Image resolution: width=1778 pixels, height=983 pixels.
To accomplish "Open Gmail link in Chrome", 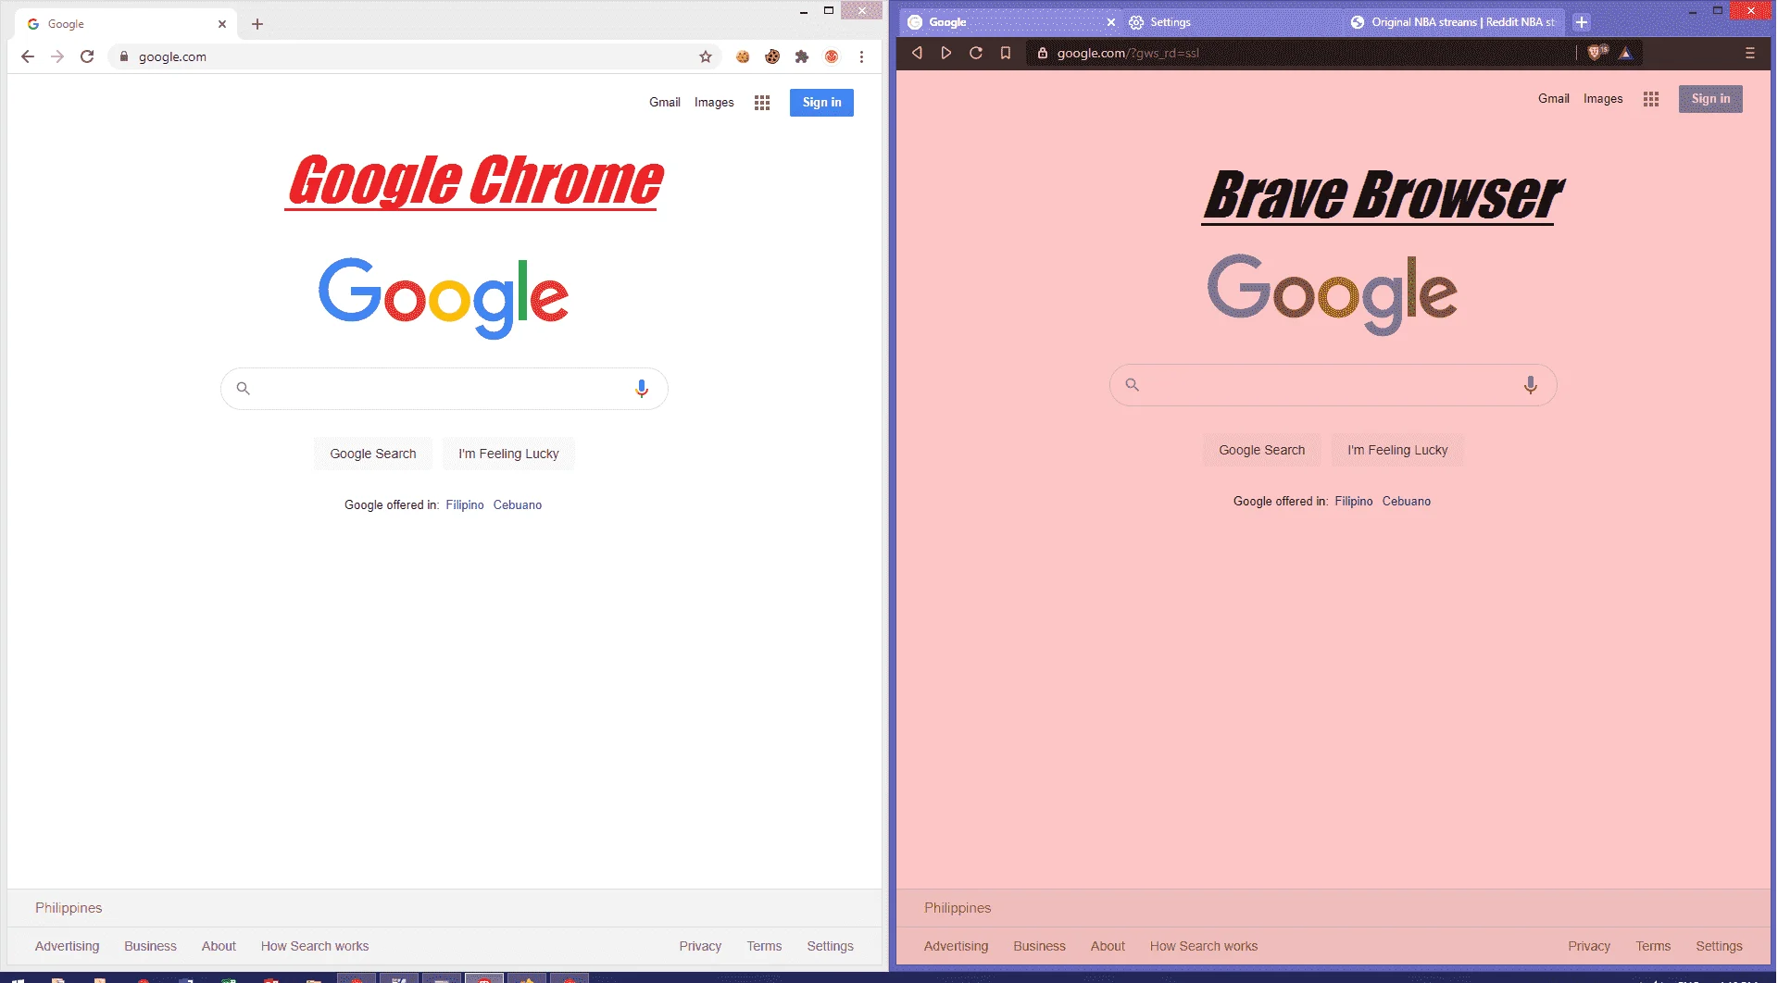I will tap(665, 103).
